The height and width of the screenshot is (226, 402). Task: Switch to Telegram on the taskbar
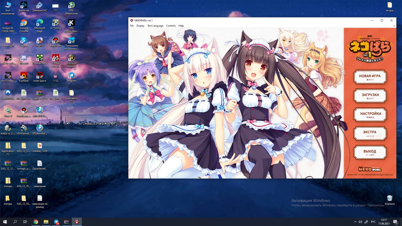(x=56, y=222)
